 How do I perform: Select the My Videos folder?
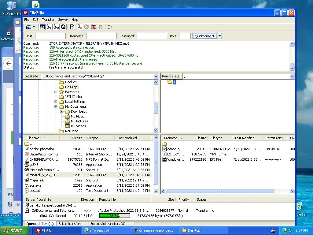78,126
